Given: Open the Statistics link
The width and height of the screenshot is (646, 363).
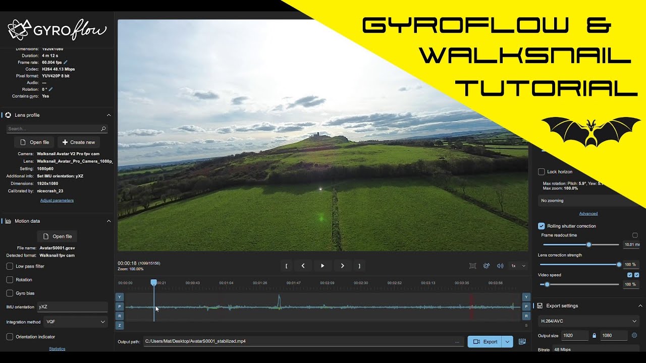Looking at the screenshot, I should (57, 349).
